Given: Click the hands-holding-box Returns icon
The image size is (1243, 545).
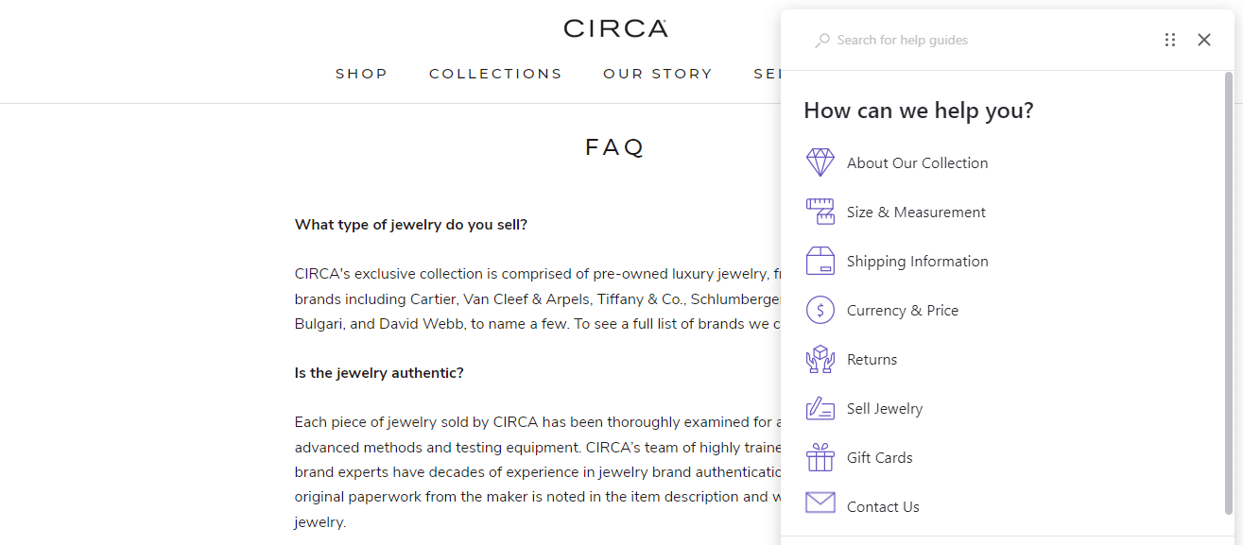Looking at the screenshot, I should (x=820, y=359).
